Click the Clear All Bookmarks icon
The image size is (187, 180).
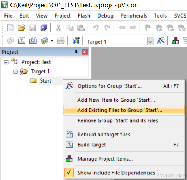[182, 28]
